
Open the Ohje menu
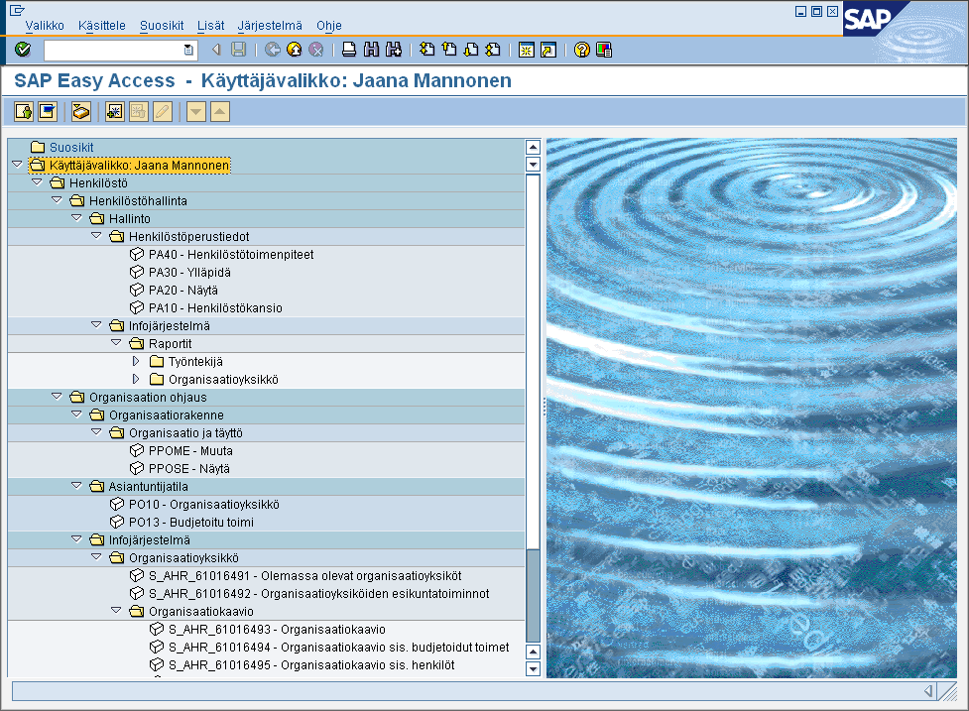[x=328, y=26]
